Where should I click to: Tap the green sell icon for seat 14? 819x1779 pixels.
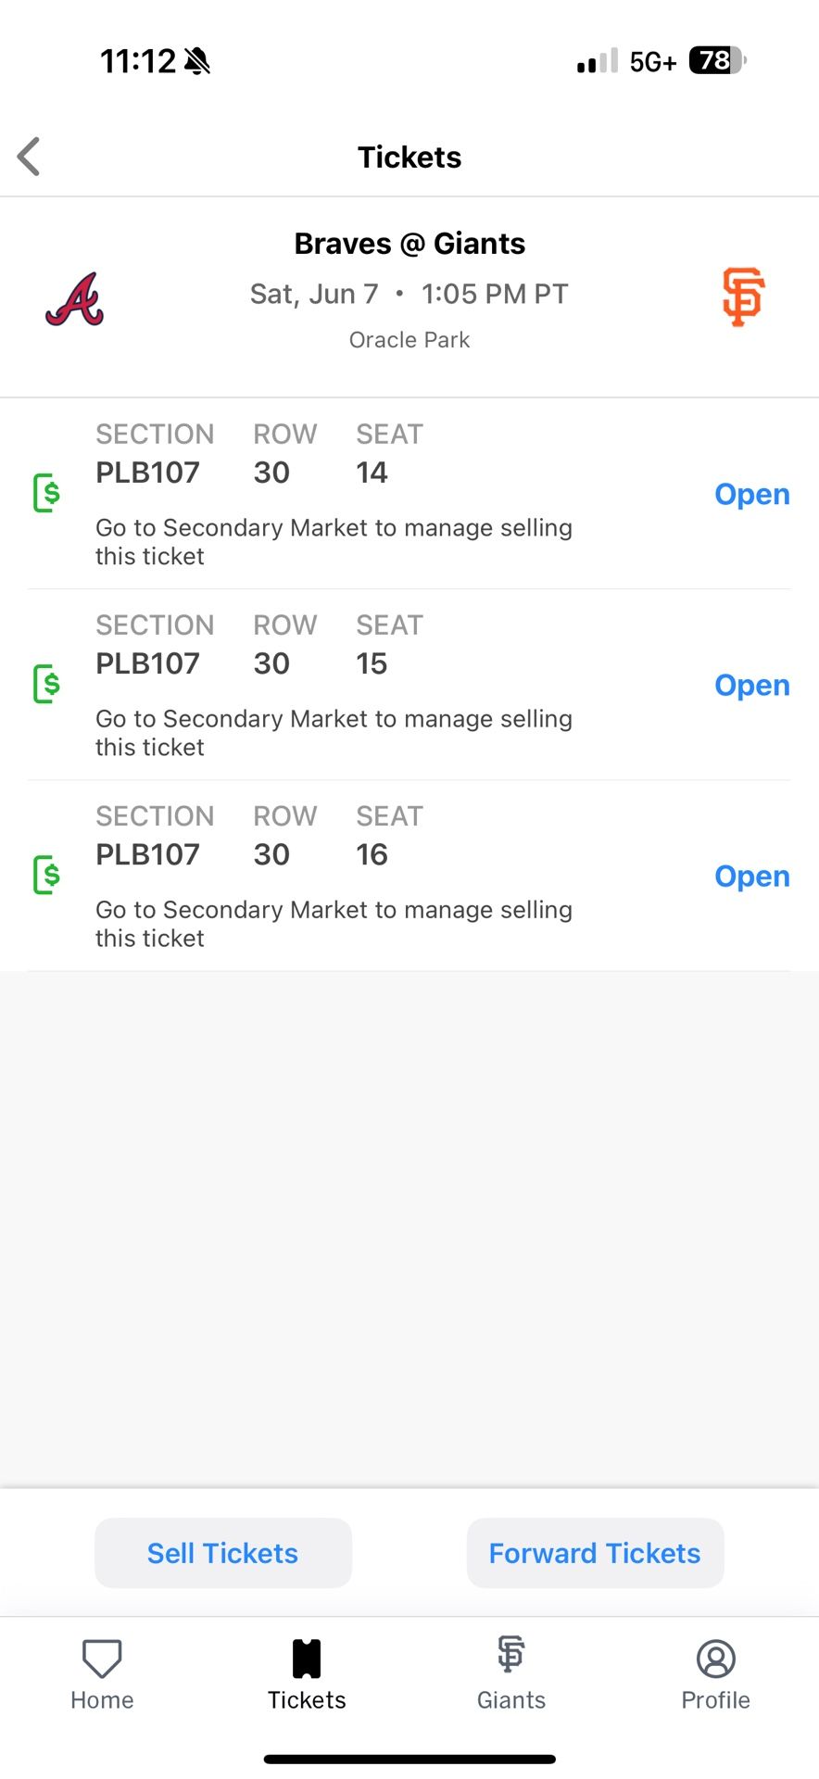(x=47, y=493)
